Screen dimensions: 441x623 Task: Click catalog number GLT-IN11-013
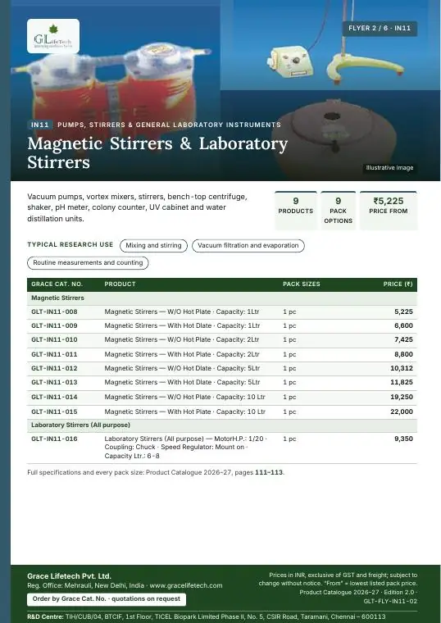pos(54,382)
